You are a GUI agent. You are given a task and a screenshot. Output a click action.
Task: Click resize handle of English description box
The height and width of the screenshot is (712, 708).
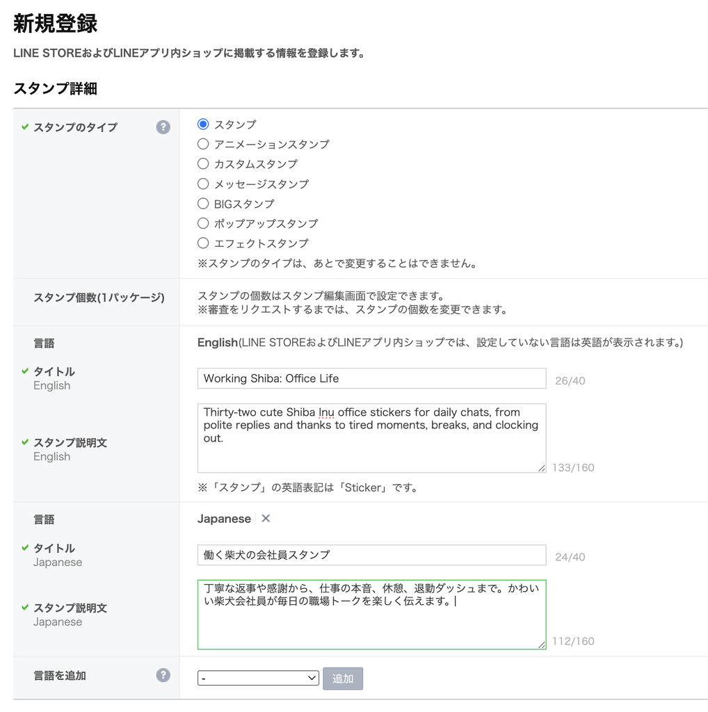pyautogui.click(x=541, y=468)
